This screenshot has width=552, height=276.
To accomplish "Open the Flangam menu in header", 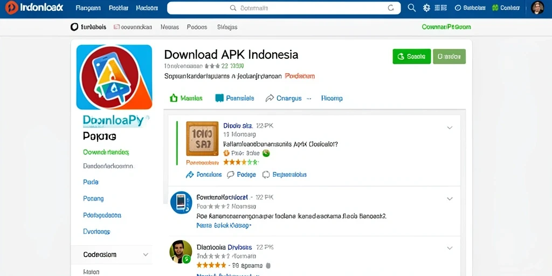I will (88, 8).
